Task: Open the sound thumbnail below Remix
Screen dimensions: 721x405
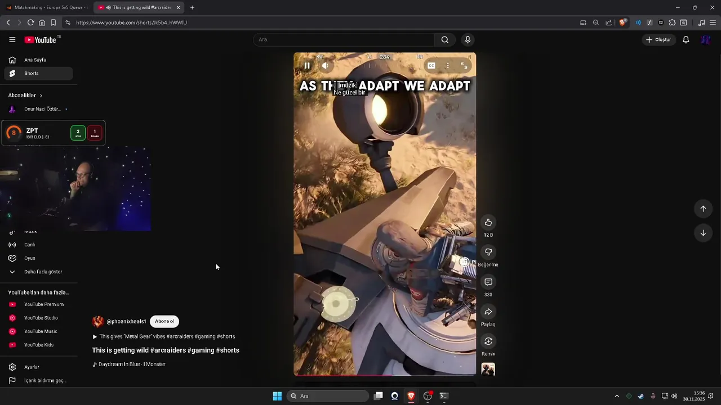Action: click(488, 369)
